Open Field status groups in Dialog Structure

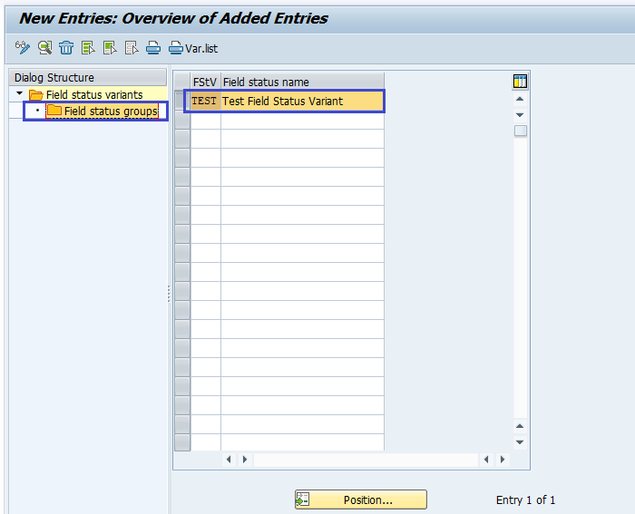tap(102, 111)
